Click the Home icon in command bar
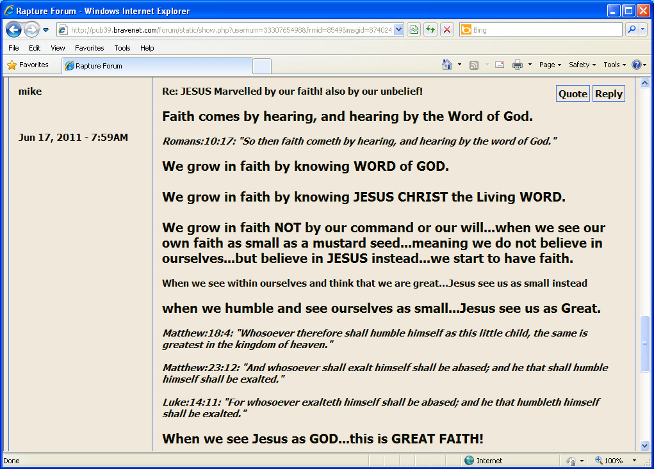The width and height of the screenshot is (654, 469). pos(447,65)
